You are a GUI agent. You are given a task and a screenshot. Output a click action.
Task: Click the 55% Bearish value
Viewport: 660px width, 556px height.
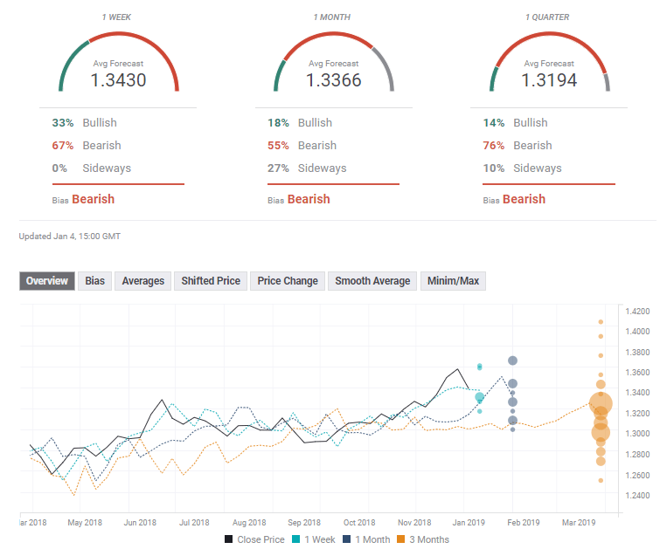(278, 146)
